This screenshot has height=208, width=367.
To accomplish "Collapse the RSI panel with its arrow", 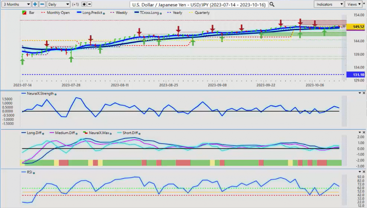I will 360,172.
